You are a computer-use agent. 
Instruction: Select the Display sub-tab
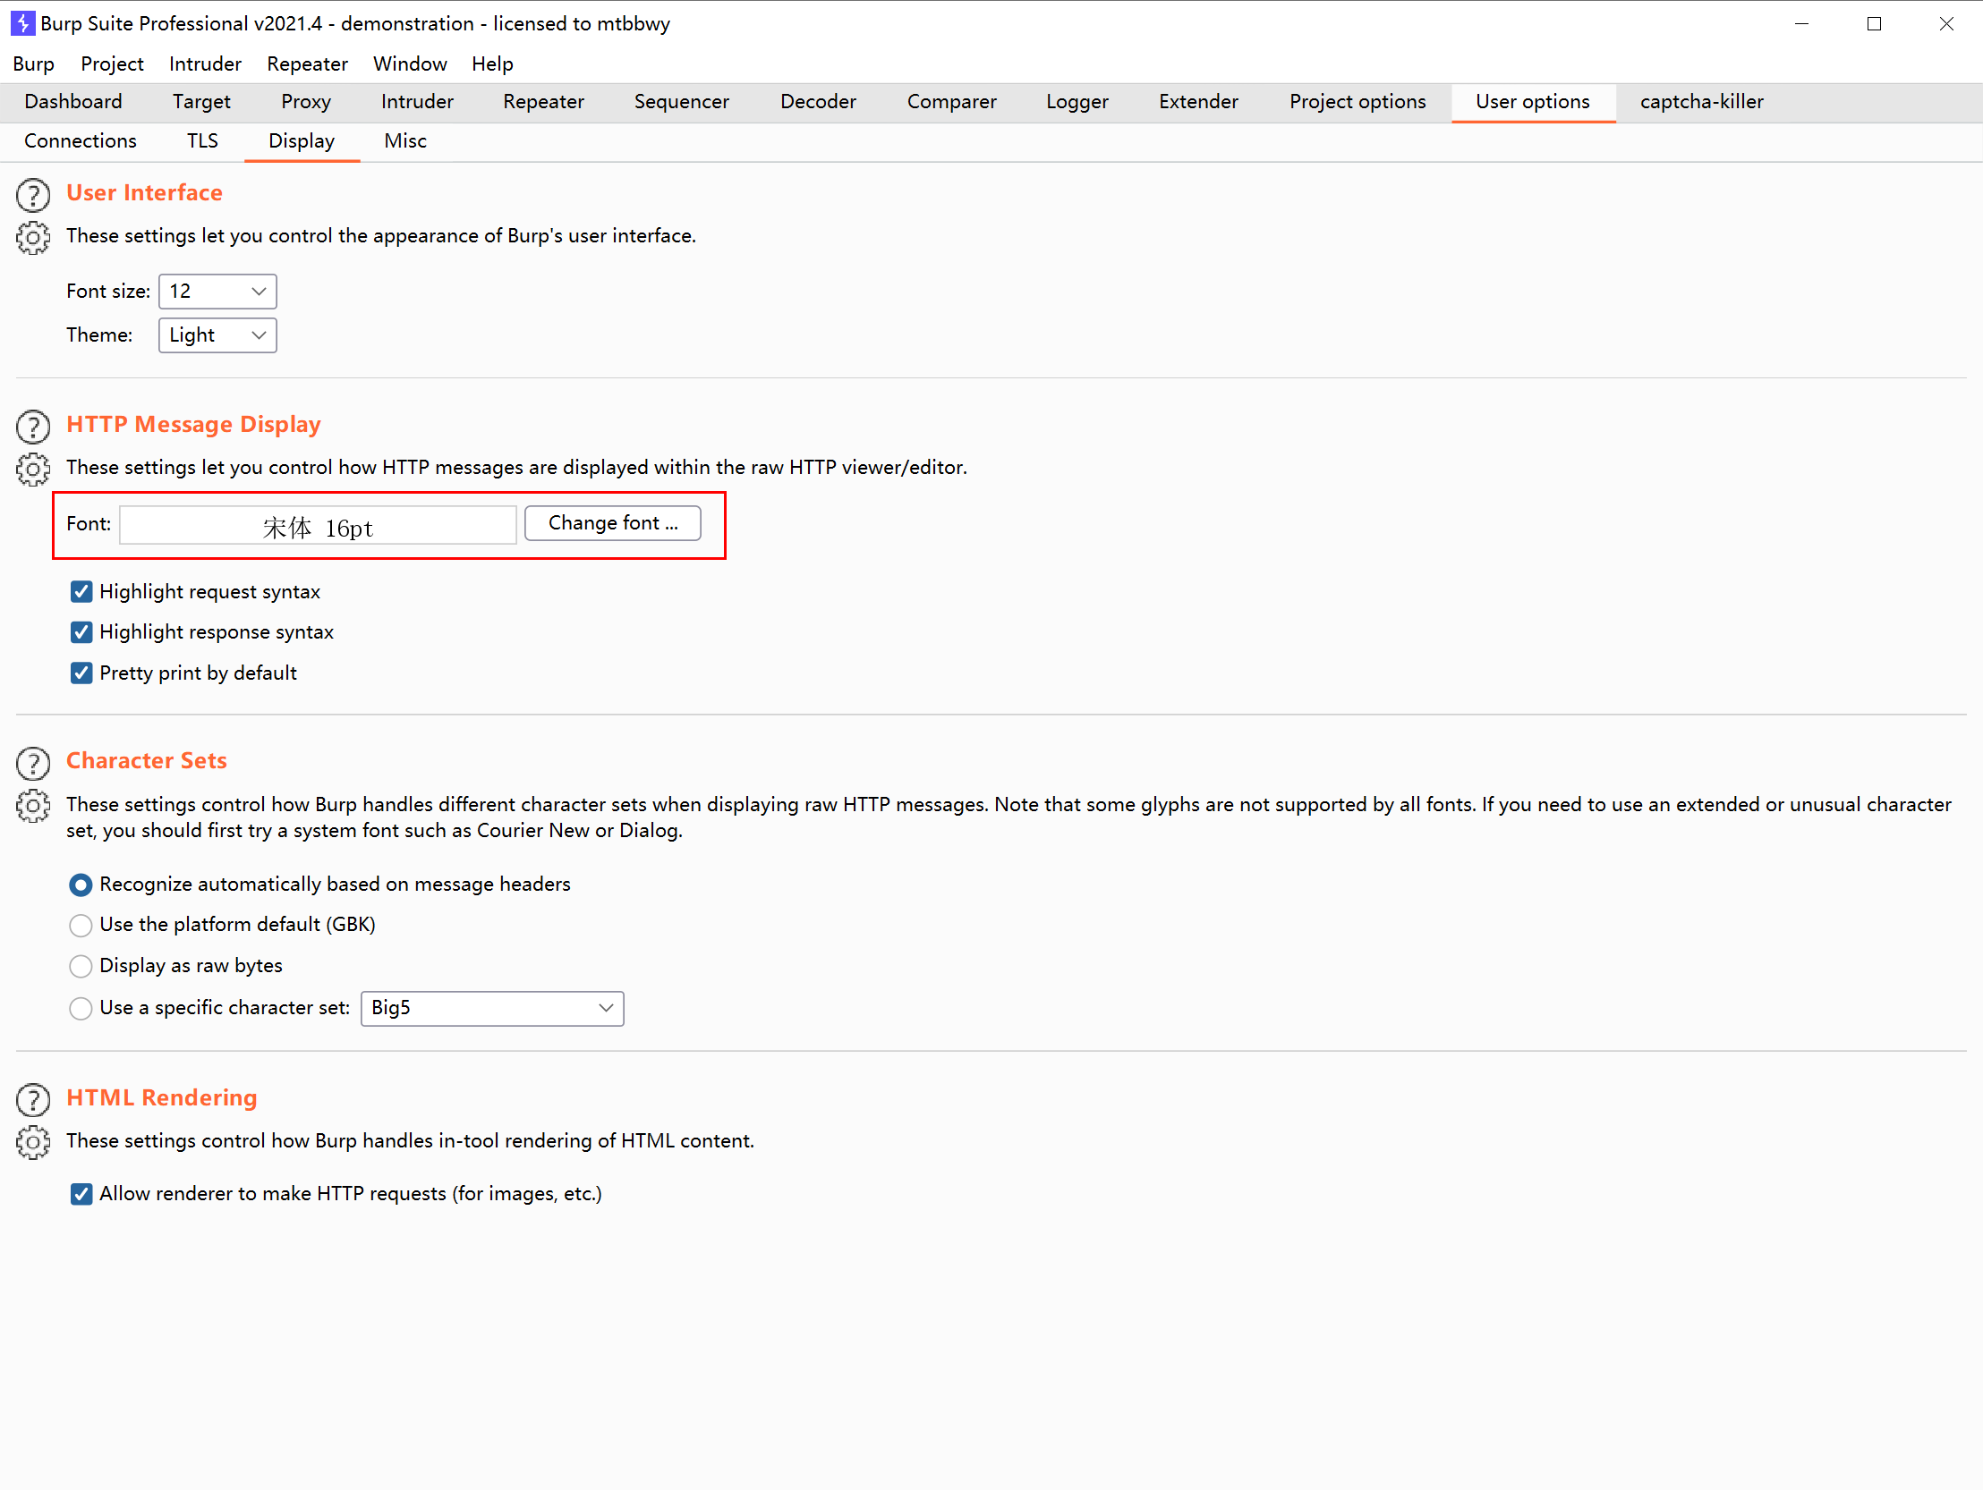(x=302, y=141)
